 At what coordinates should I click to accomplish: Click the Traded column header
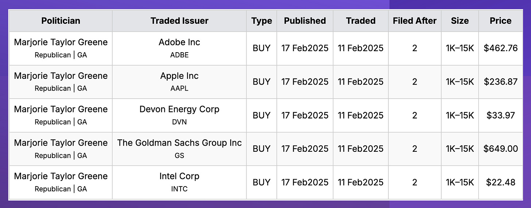click(x=361, y=21)
